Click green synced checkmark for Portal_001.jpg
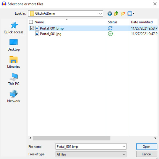This screenshot has height=159, width=159. pyautogui.click(x=110, y=34)
